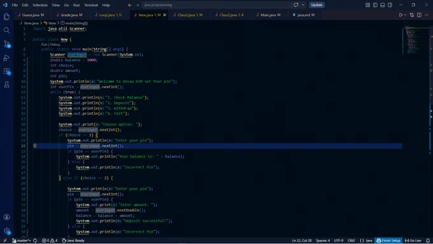Open the Search view in activity bar
The image size is (433, 244).
6,30
